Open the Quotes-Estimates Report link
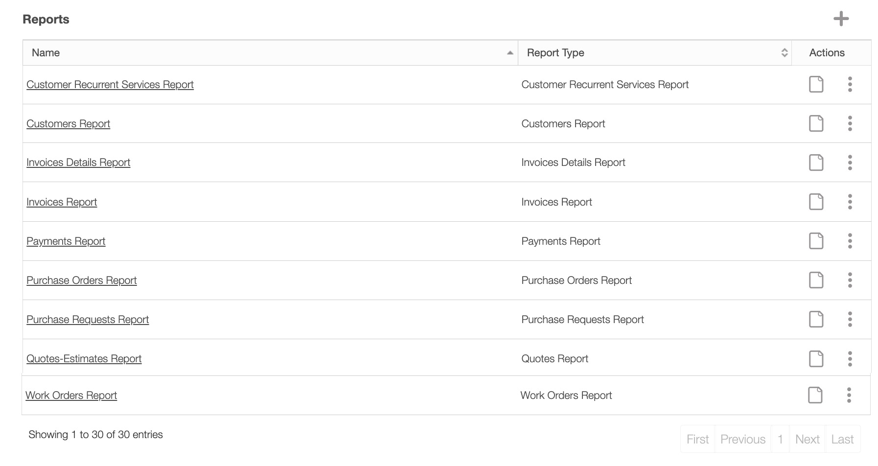The width and height of the screenshot is (878, 466). pos(84,359)
